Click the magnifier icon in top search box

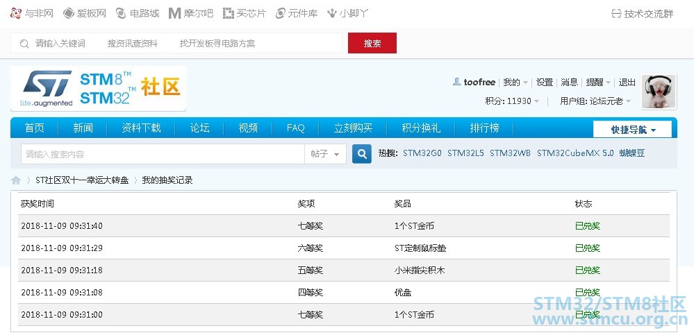24,43
